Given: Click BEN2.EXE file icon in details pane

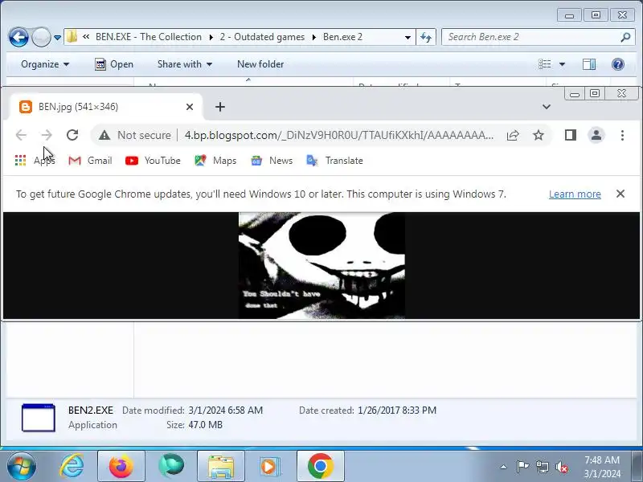Looking at the screenshot, I should (x=38, y=418).
